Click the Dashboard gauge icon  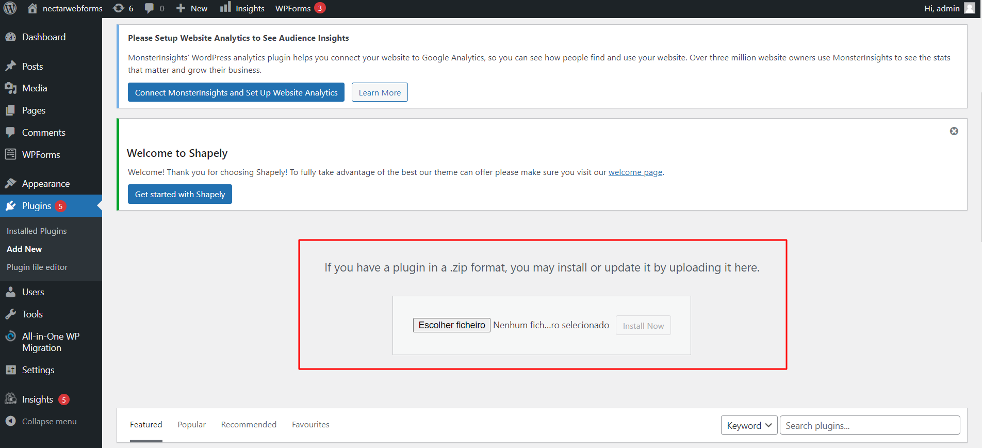(x=10, y=37)
